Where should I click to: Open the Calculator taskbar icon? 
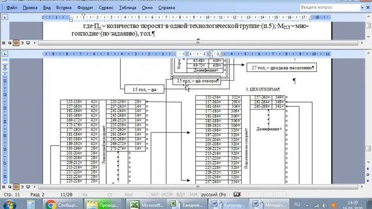pyautogui.click(x=31, y=204)
